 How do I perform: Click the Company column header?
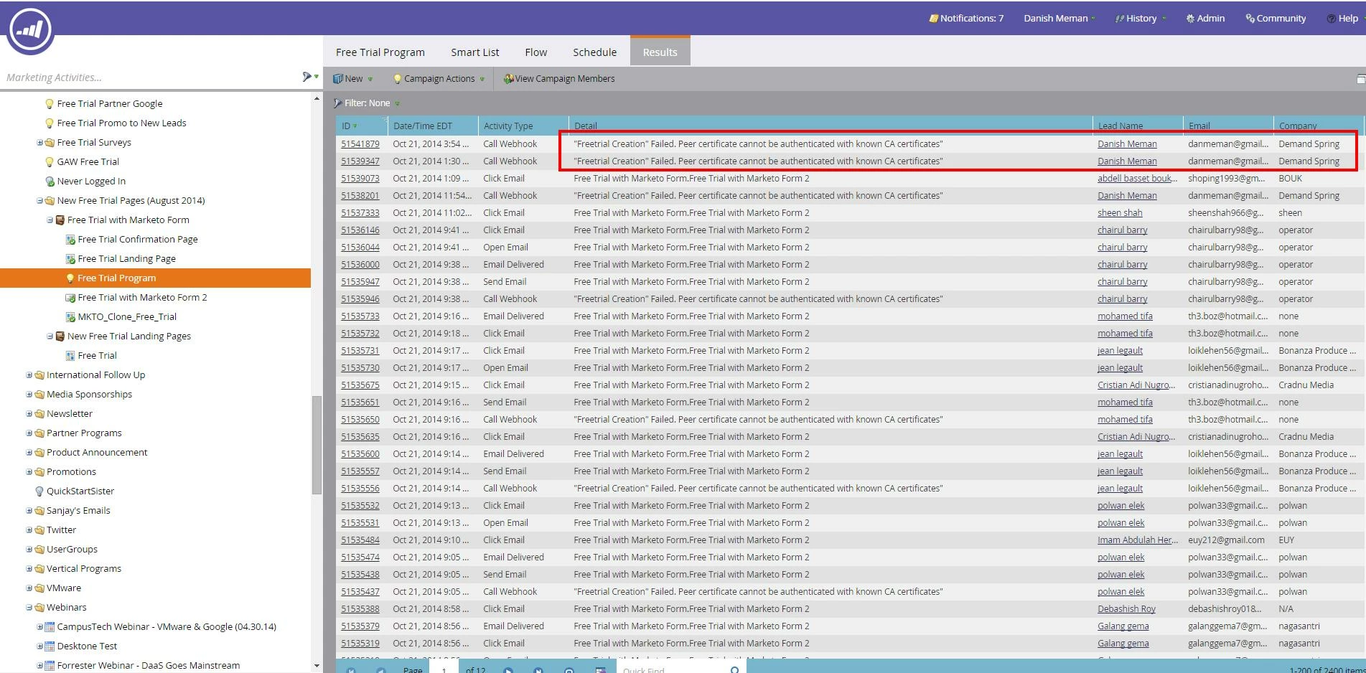1319,126
